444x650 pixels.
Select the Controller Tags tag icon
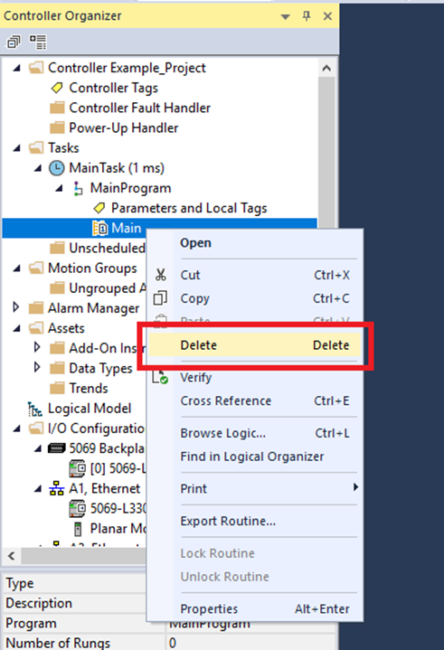click(x=57, y=88)
